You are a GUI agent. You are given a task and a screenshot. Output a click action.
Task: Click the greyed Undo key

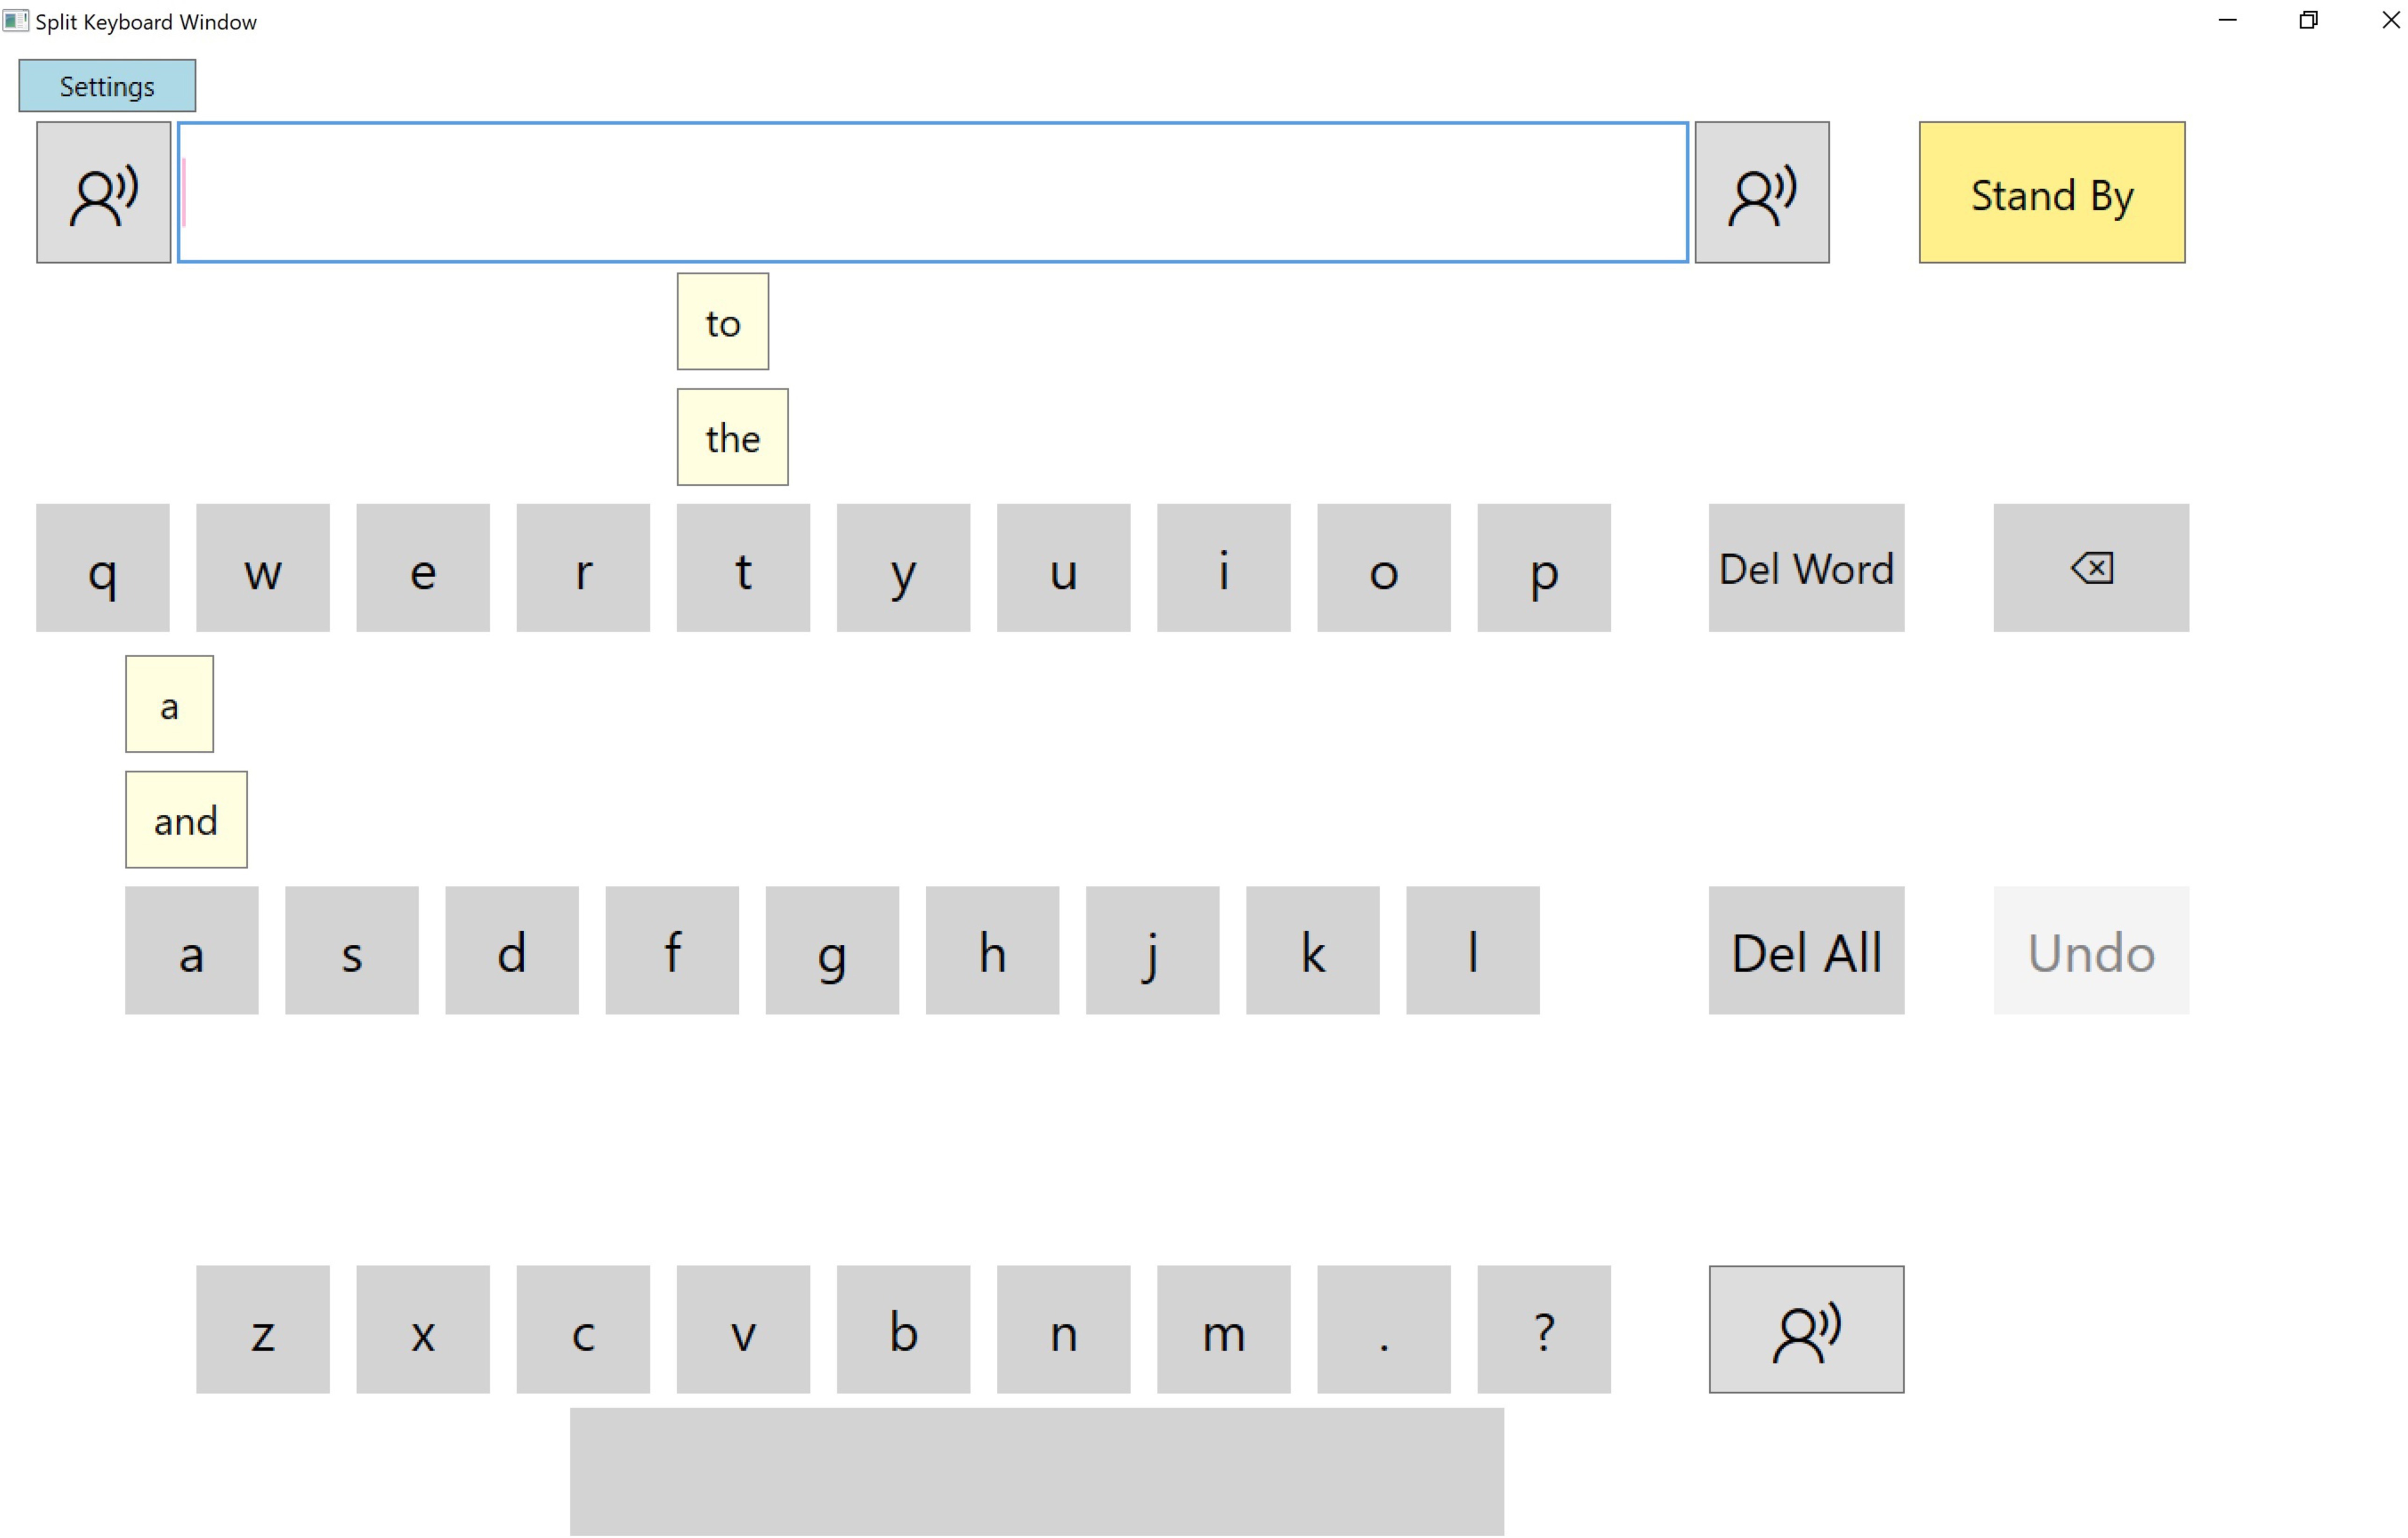pyautogui.click(x=2090, y=950)
